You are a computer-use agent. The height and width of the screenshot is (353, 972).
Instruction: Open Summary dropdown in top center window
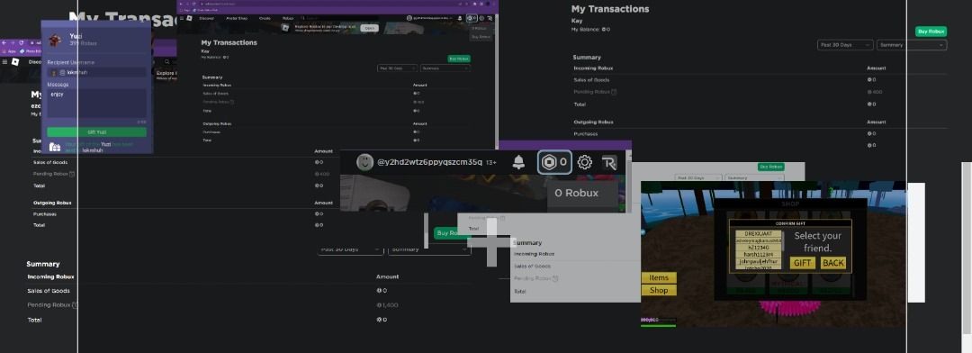point(445,68)
